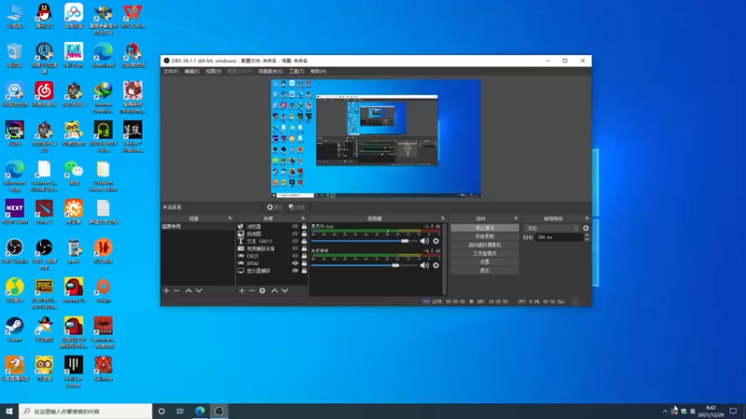The width and height of the screenshot is (746, 419).
Task: Click the studio mode button in controls
Action: 484,253
